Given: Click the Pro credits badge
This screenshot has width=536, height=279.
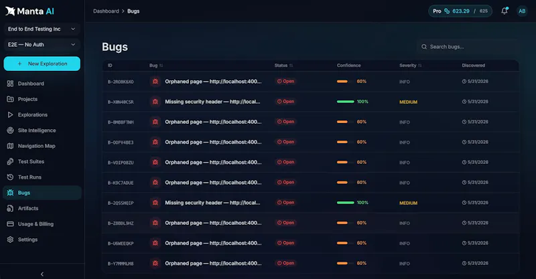Looking at the screenshot, I should (x=460, y=11).
